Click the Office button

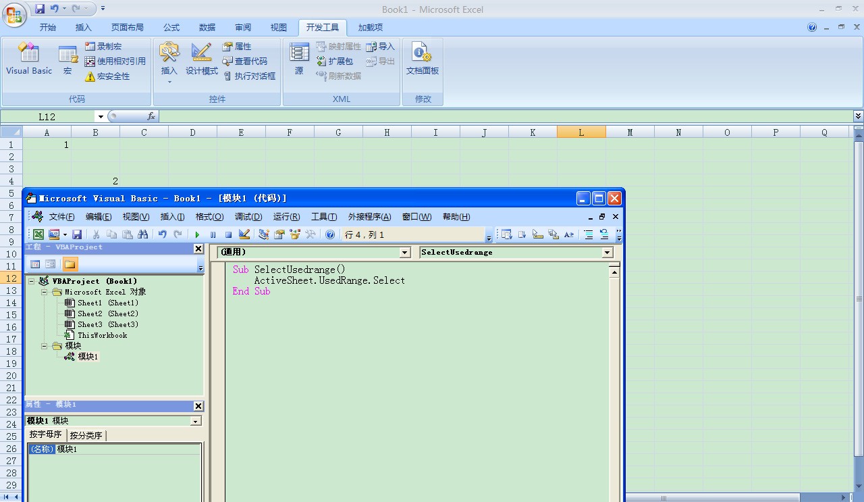point(15,15)
